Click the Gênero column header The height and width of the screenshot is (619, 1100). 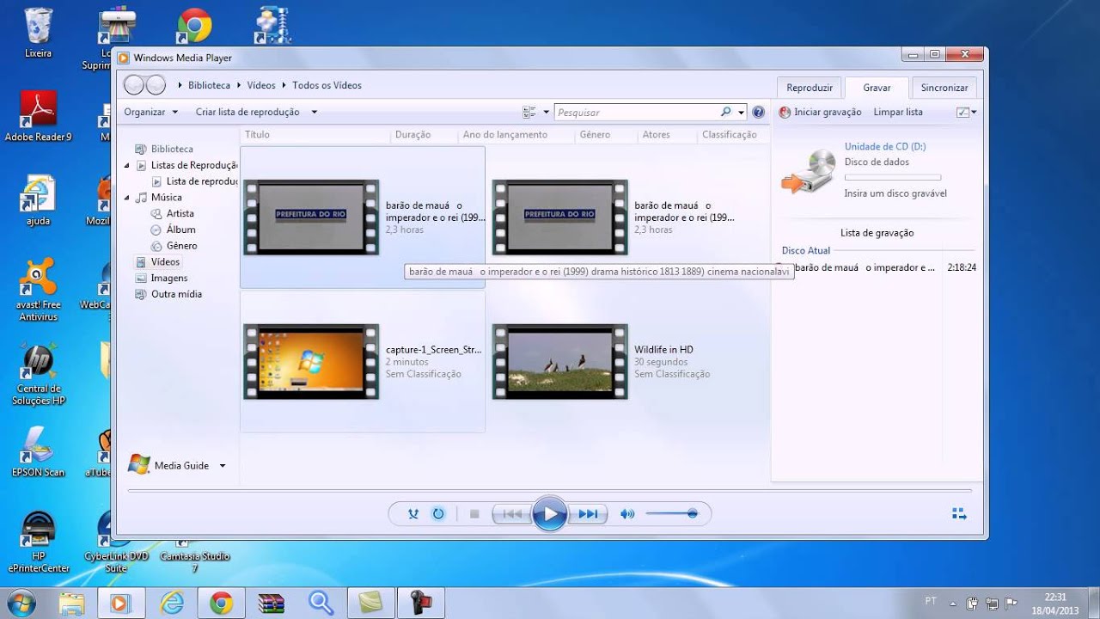pyautogui.click(x=605, y=135)
